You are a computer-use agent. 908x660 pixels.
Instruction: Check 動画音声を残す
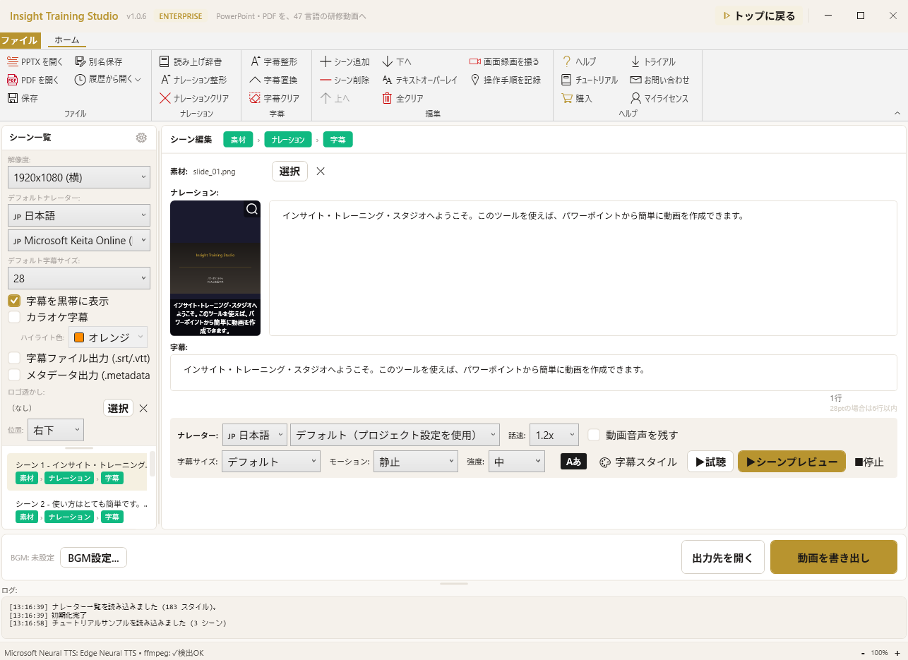(594, 435)
